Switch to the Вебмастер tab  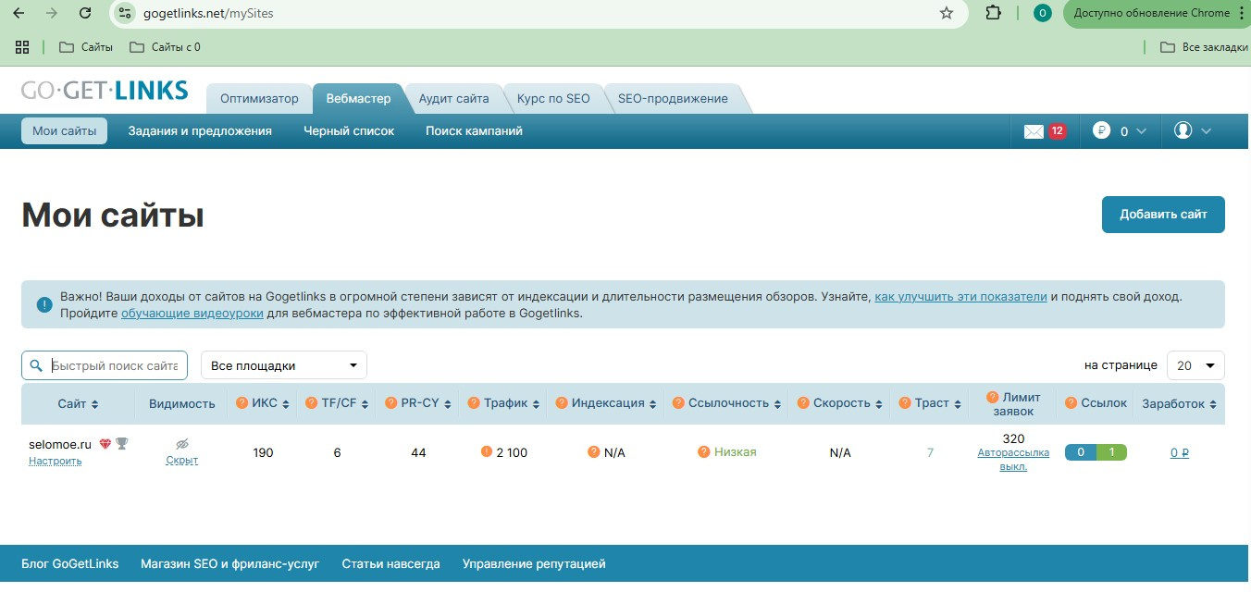(359, 98)
